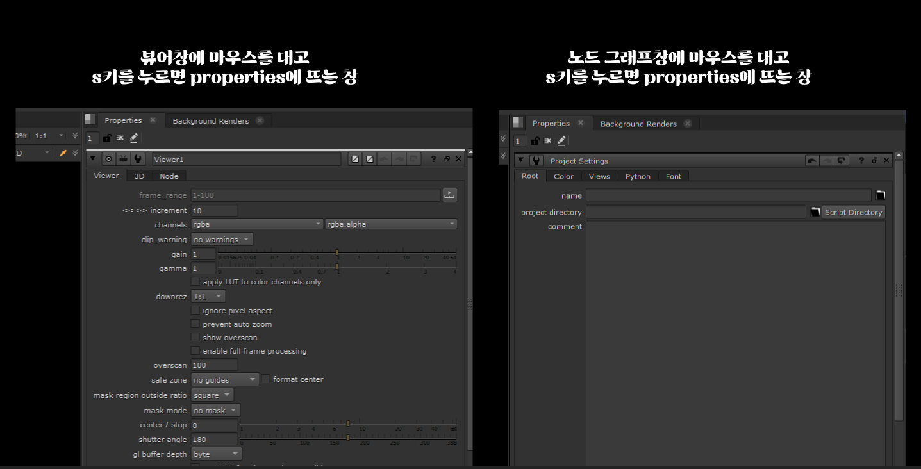Click the frame range button right of frame_range field
The width and height of the screenshot is (921, 469).
[x=449, y=195]
